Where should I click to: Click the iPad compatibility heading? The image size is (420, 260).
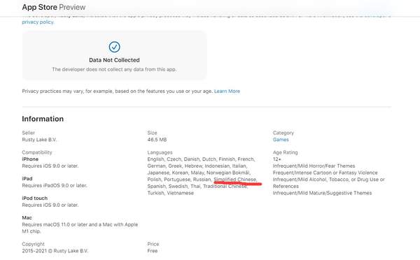[27, 179]
